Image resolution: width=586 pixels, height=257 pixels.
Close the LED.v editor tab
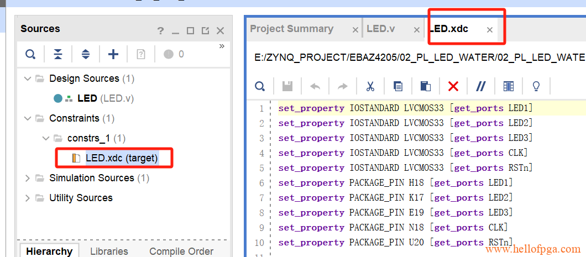point(417,30)
